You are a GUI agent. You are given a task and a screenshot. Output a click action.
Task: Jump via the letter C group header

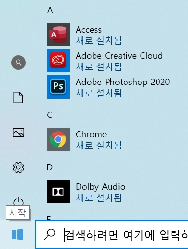pyautogui.click(x=50, y=115)
